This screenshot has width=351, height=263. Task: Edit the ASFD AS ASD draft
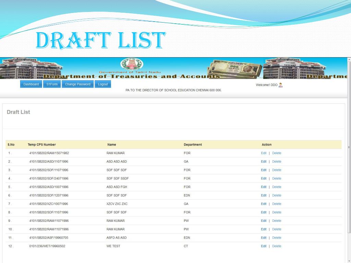click(x=264, y=238)
